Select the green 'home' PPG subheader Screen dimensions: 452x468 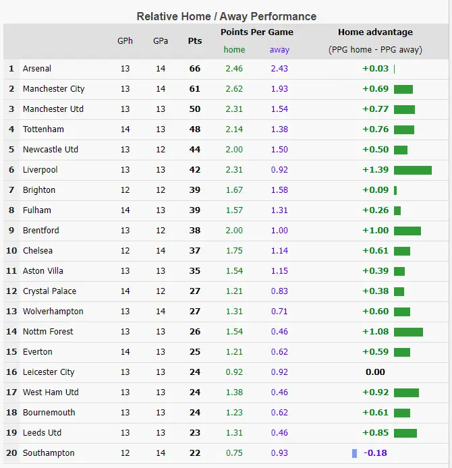pyautogui.click(x=234, y=50)
